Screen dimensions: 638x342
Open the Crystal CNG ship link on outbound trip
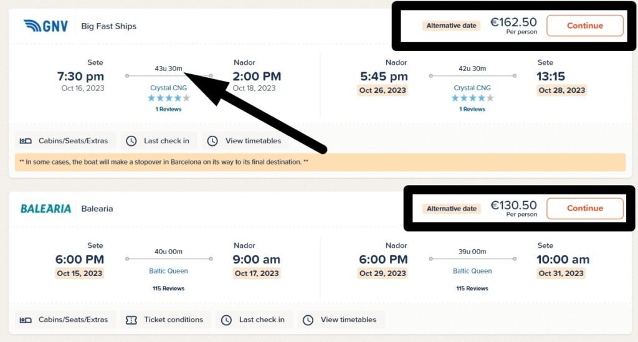[168, 88]
